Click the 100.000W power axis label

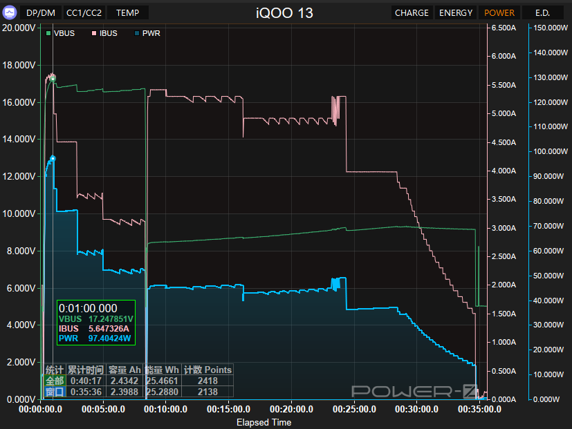[551, 151]
